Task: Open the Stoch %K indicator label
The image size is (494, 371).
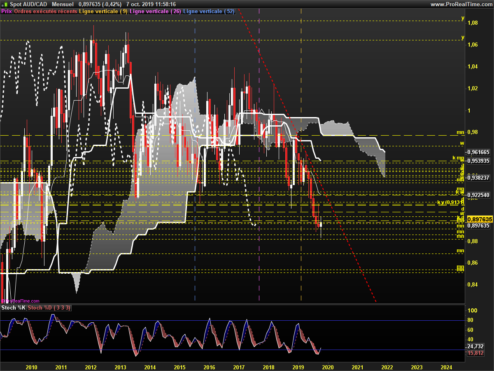Action: point(14,308)
